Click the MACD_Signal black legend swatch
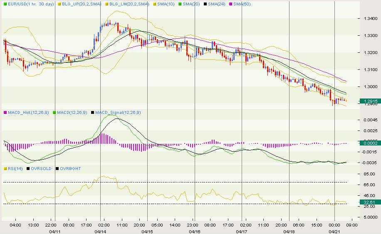The width and height of the screenshot is (381, 234). pyautogui.click(x=92, y=113)
